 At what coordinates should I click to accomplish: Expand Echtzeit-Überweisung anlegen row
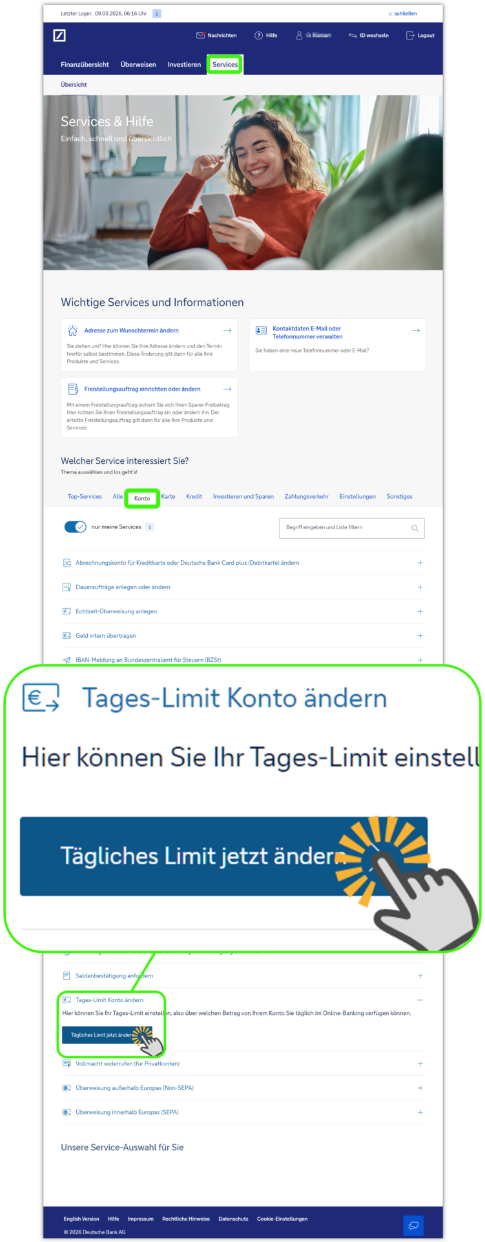[x=420, y=611]
